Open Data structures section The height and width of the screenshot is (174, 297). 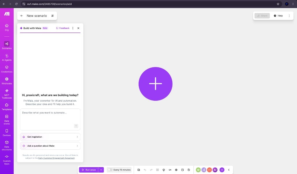click(7, 145)
